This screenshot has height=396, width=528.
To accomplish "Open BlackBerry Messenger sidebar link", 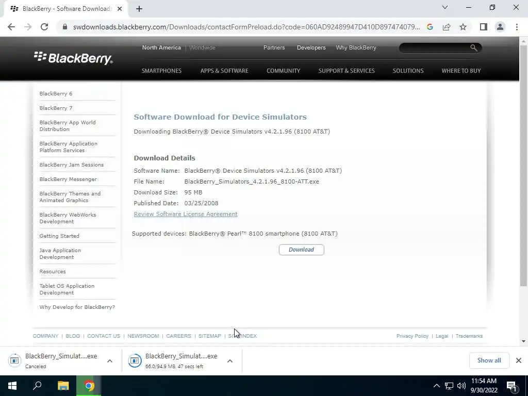I will 68,179.
